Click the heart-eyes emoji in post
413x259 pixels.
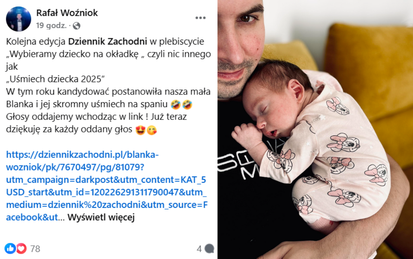(x=140, y=130)
